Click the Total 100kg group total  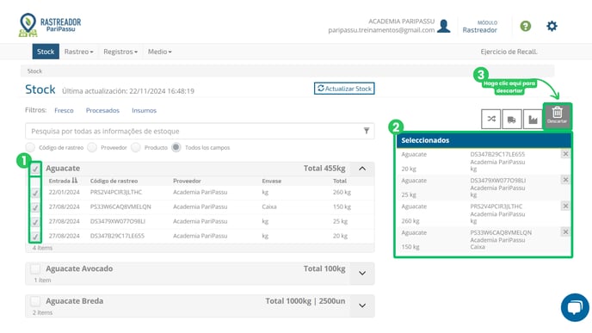tap(324, 268)
